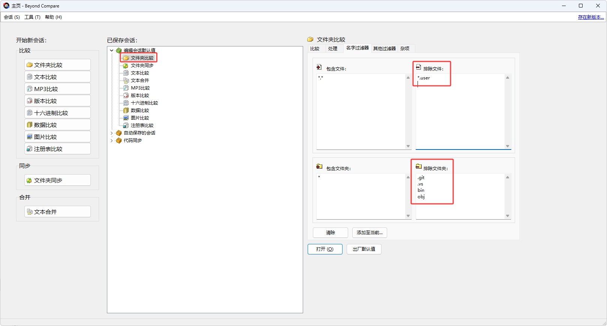This screenshot has width=607, height=326.
Task: Start a new 十六进制比较 session button
Action: click(58, 113)
